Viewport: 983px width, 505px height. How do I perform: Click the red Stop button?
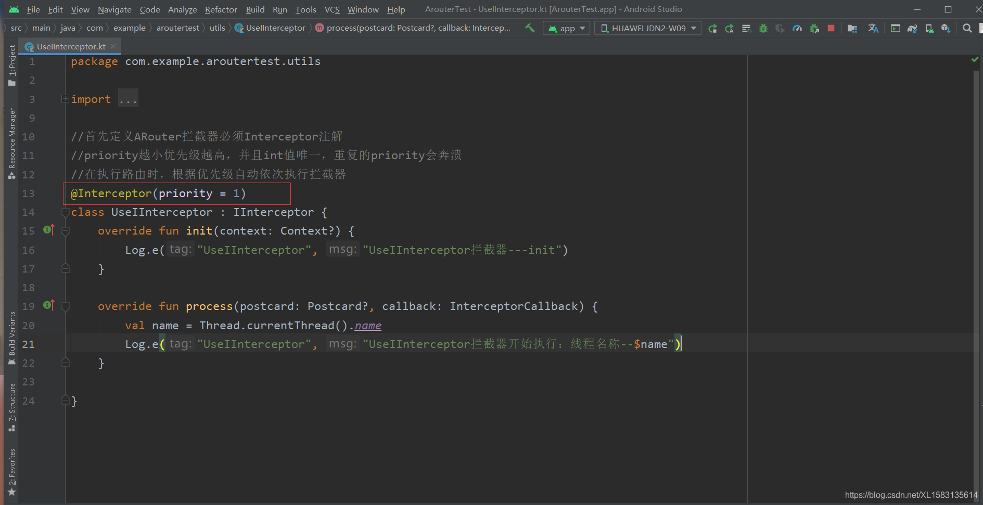pyautogui.click(x=831, y=28)
